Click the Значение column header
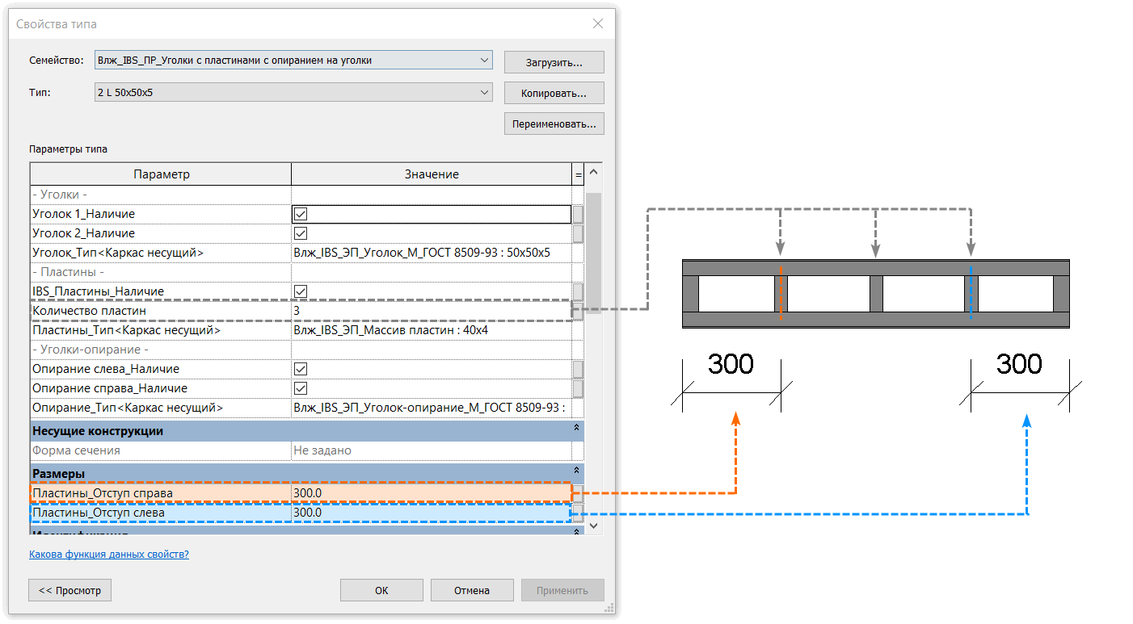The image size is (1133, 624). pos(432,174)
